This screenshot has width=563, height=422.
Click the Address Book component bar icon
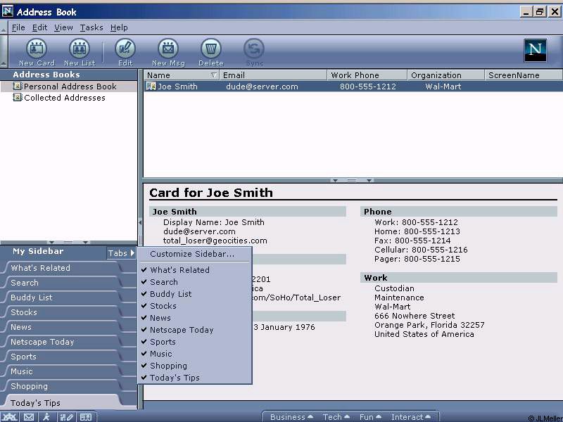tap(86, 416)
